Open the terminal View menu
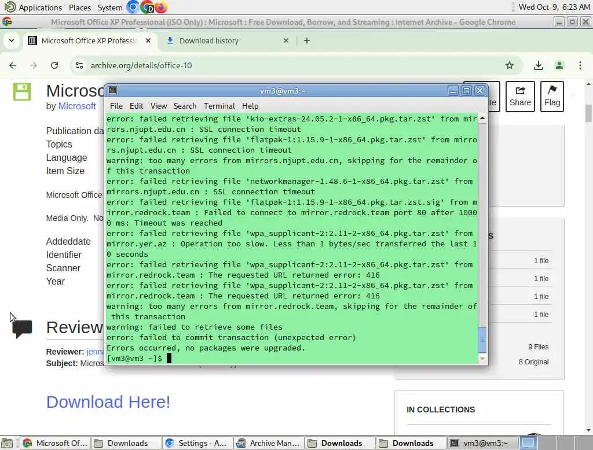Screen dimensions: 593x450 click(x=159, y=106)
